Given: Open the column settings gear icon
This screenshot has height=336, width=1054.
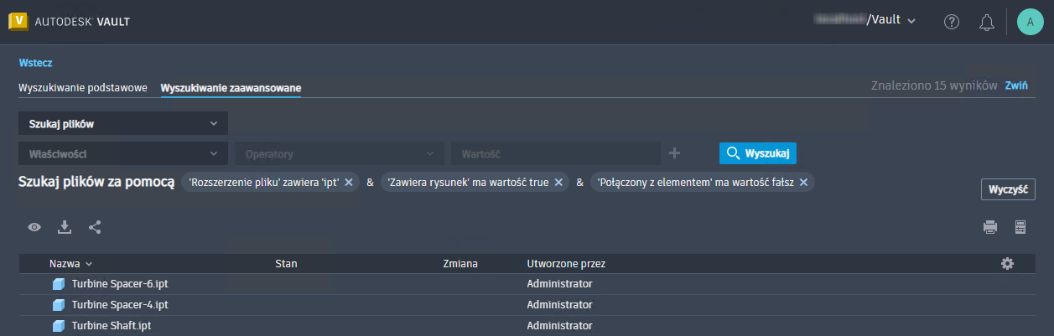Looking at the screenshot, I should coord(1007,264).
